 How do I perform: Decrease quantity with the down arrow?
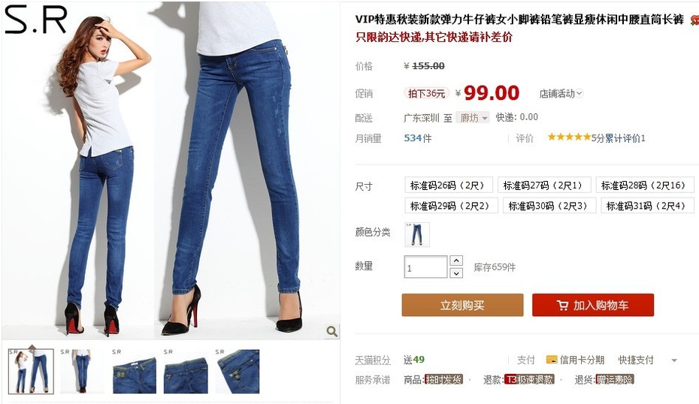coord(456,273)
